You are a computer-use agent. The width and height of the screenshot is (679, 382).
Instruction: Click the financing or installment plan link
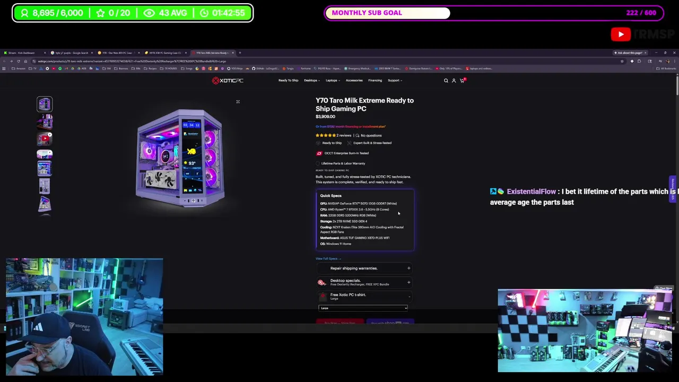point(351,126)
